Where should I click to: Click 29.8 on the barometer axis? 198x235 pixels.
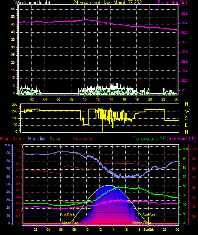[184, 52]
